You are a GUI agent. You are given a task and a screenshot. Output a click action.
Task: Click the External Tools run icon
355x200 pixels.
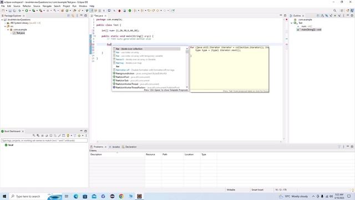(x=40, y=11)
